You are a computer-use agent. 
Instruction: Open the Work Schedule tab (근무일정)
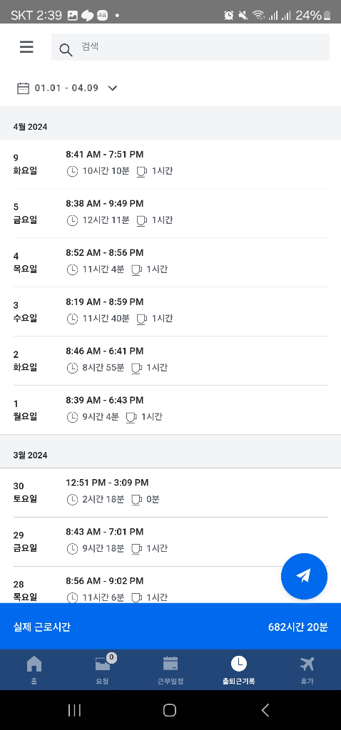click(170, 670)
